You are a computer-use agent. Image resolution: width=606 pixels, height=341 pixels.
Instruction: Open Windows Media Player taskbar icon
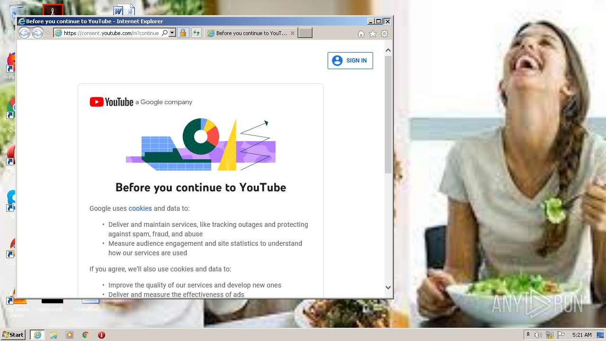tap(70, 335)
